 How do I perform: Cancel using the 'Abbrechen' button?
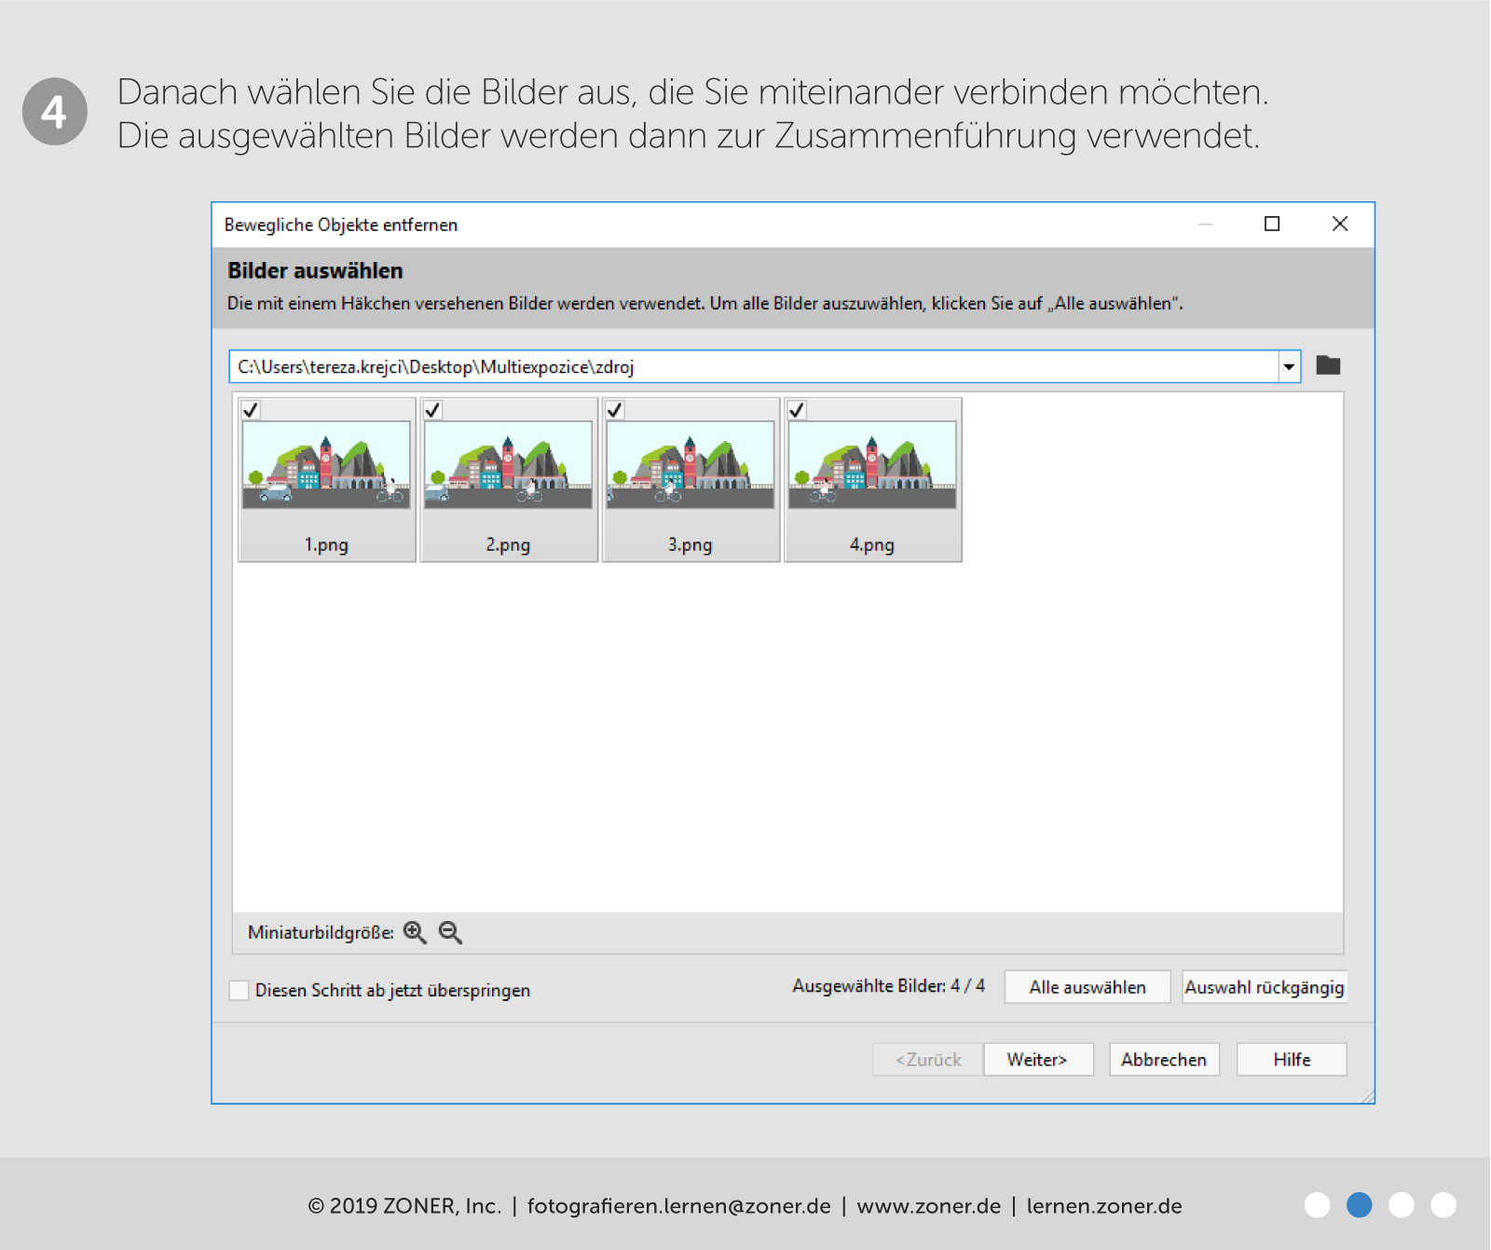tap(1164, 1060)
